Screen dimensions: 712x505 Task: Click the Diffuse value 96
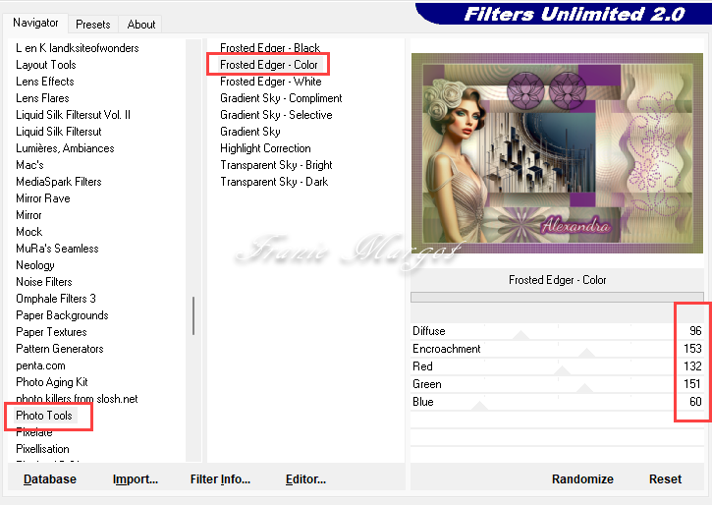point(695,331)
